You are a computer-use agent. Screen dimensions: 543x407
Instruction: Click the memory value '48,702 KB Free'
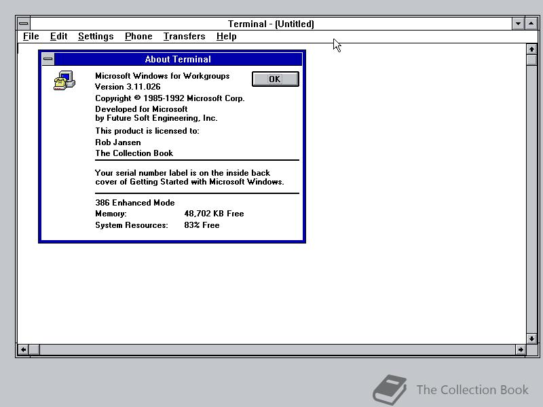click(214, 214)
